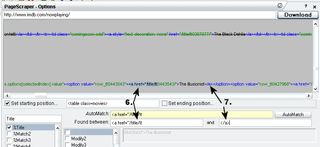
Task: Click the AutoMatch button
Action: [x=293, y=115]
